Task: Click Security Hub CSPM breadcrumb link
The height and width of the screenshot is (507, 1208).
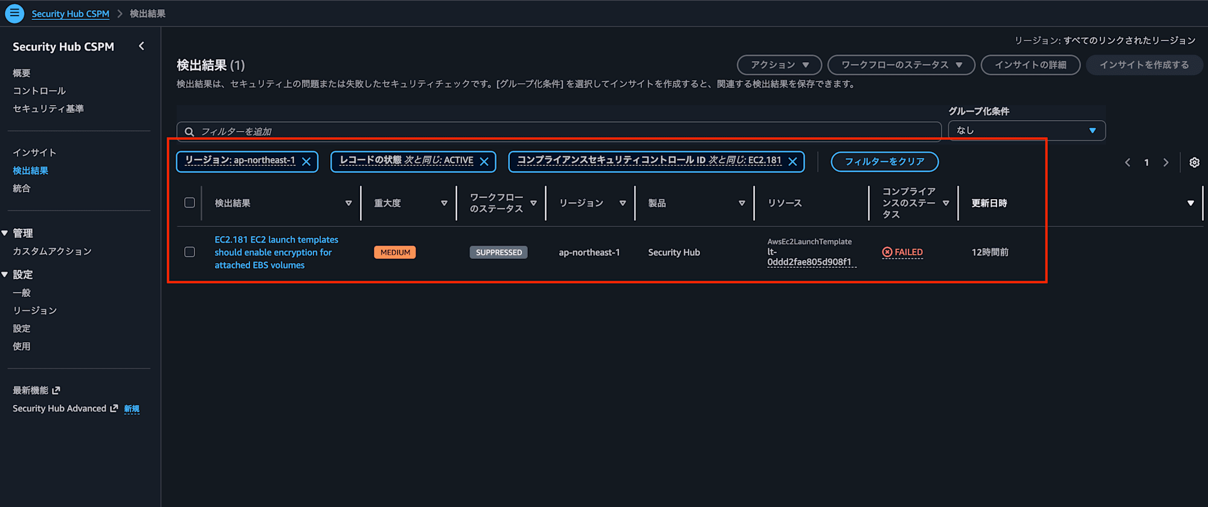Action: tap(71, 13)
